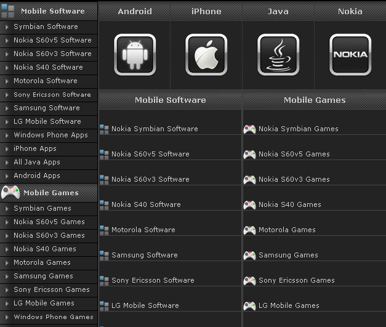Open center Motorola Software link text

[x=143, y=230]
